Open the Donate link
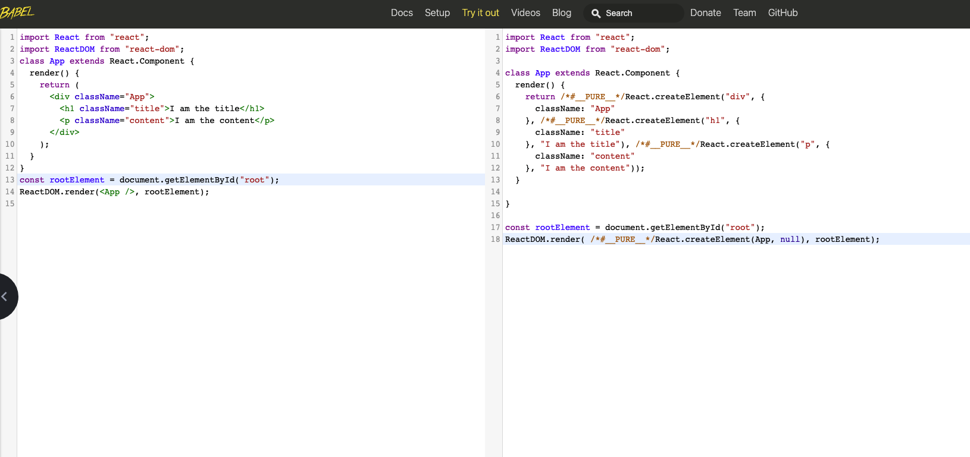Screen dimensions: 970x457 705,12
